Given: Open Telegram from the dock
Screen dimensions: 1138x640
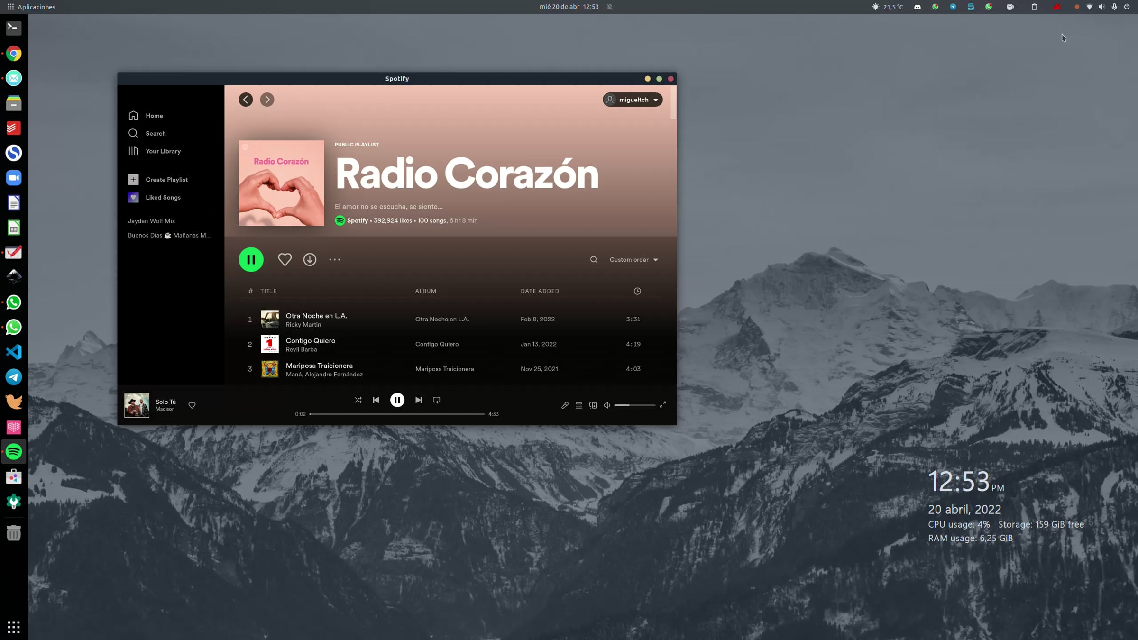Looking at the screenshot, I should (14, 377).
